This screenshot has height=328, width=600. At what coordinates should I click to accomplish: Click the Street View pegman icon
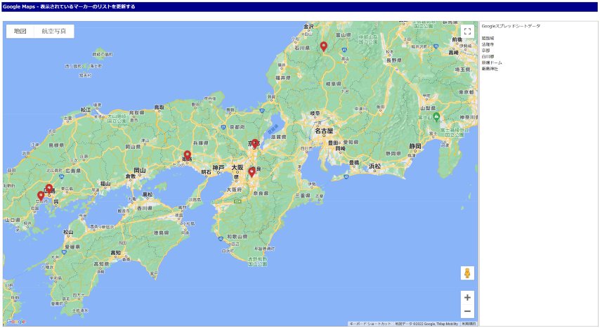(467, 273)
